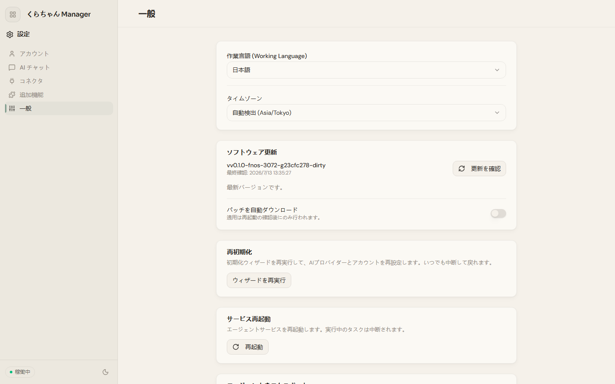Click the くらちゃん Manager title

(59, 14)
